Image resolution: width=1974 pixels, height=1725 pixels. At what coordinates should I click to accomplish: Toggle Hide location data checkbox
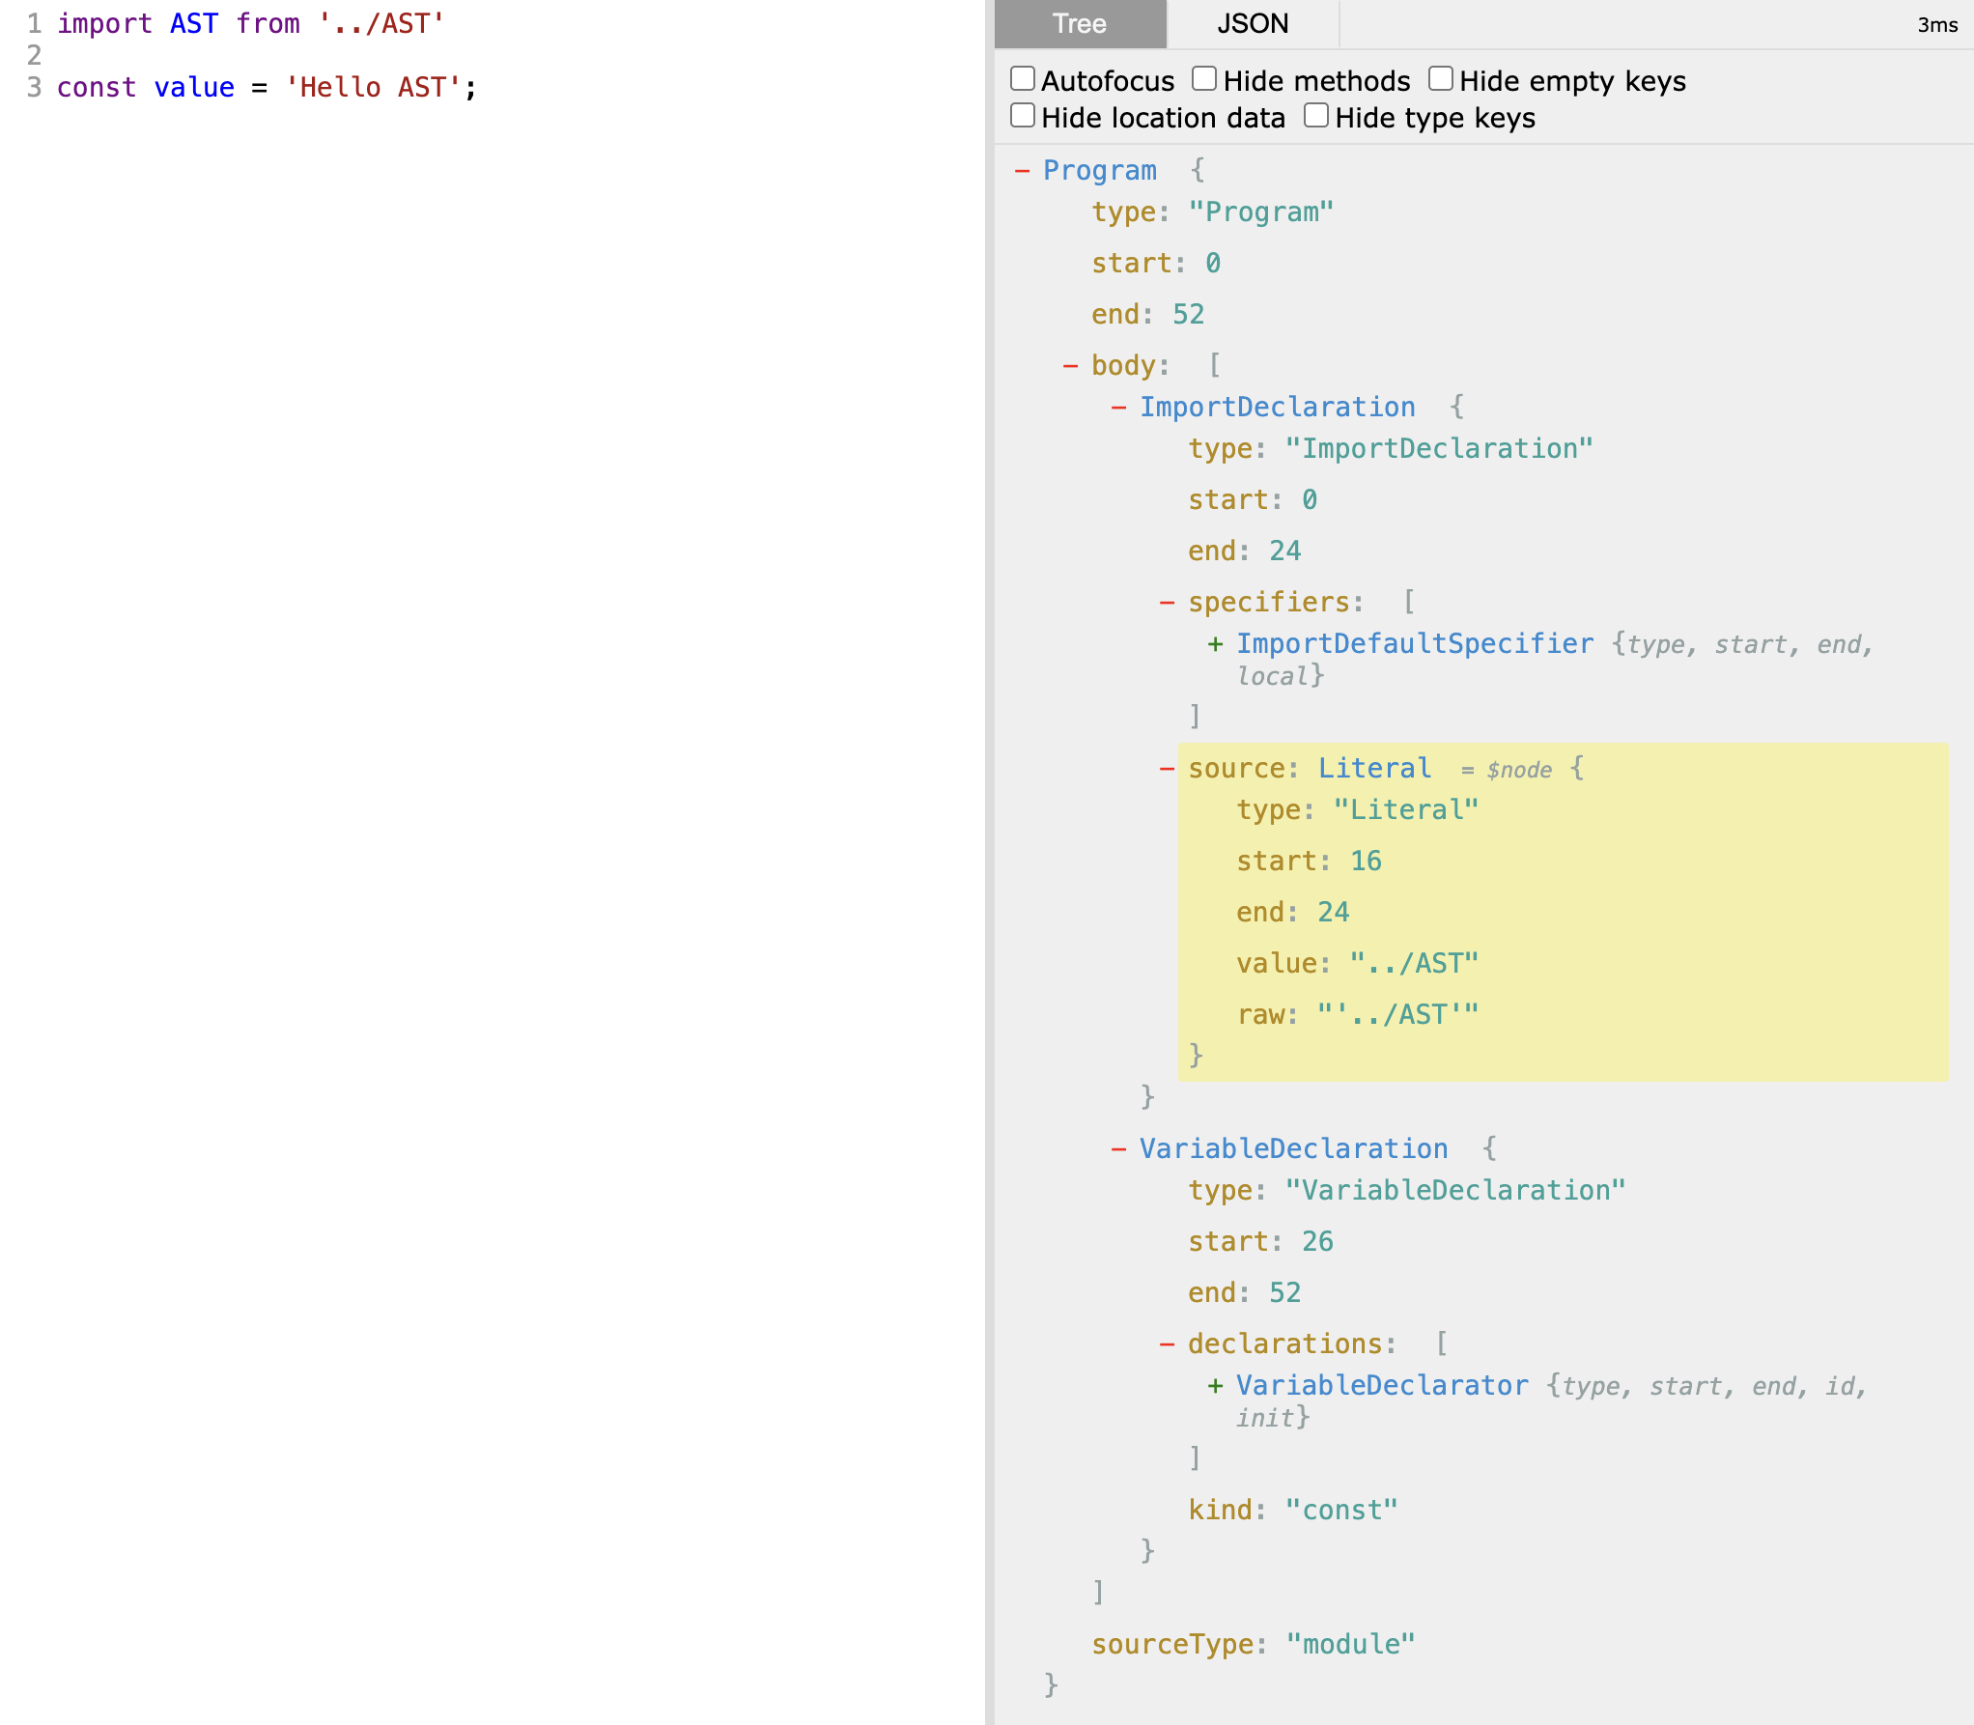point(1023,116)
